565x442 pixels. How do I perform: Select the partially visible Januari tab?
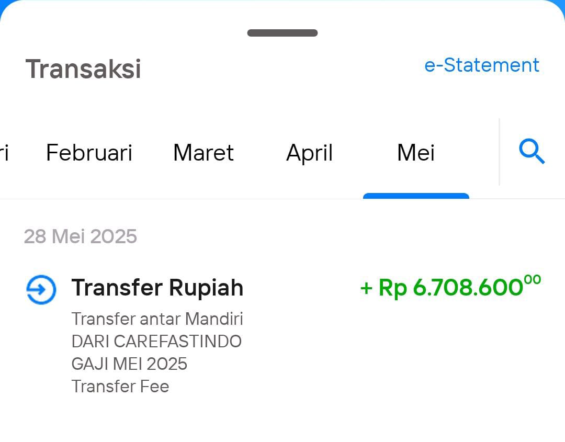click(4, 152)
